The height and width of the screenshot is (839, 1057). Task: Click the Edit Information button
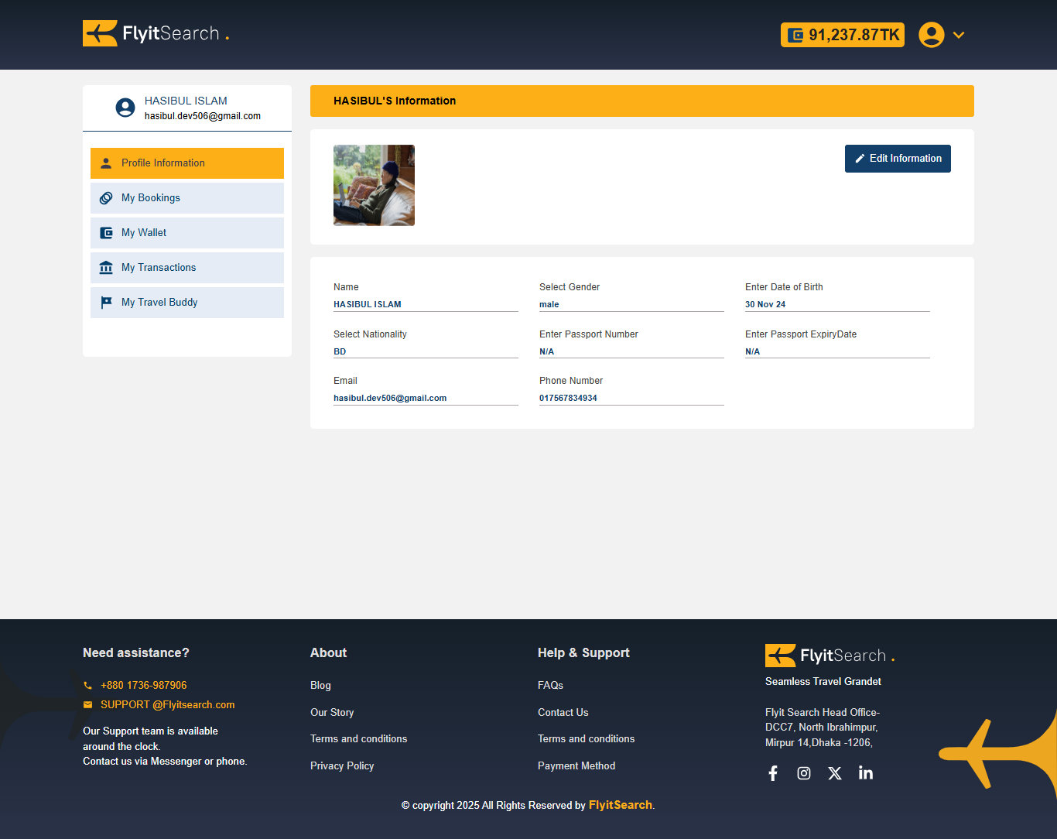pos(898,158)
